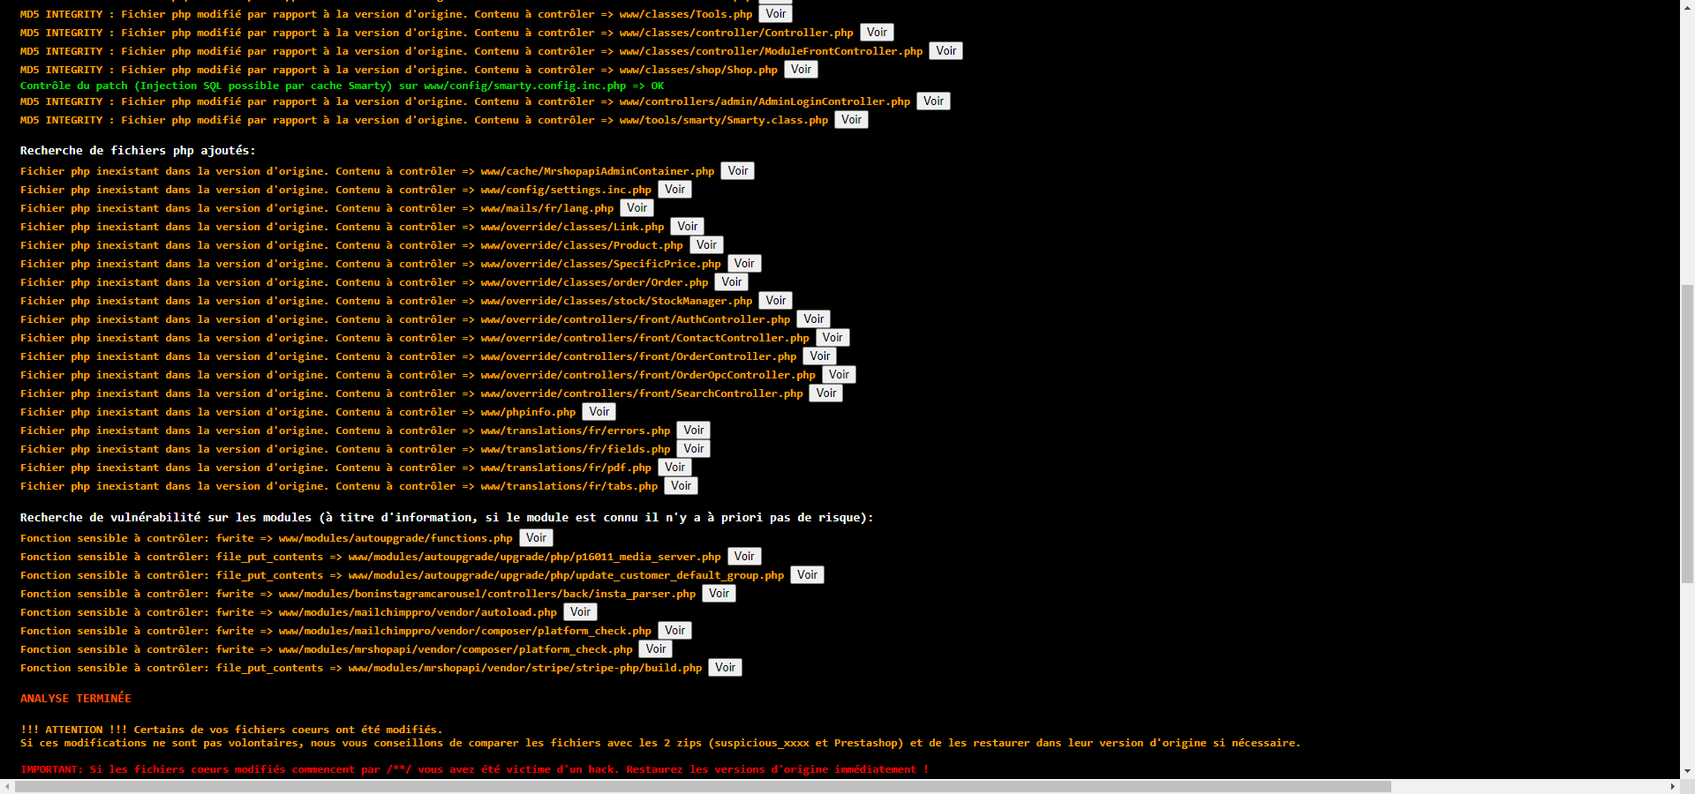View translations/fr/tabs.php contents
This screenshot has height=794, width=1695.
click(x=682, y=485)
